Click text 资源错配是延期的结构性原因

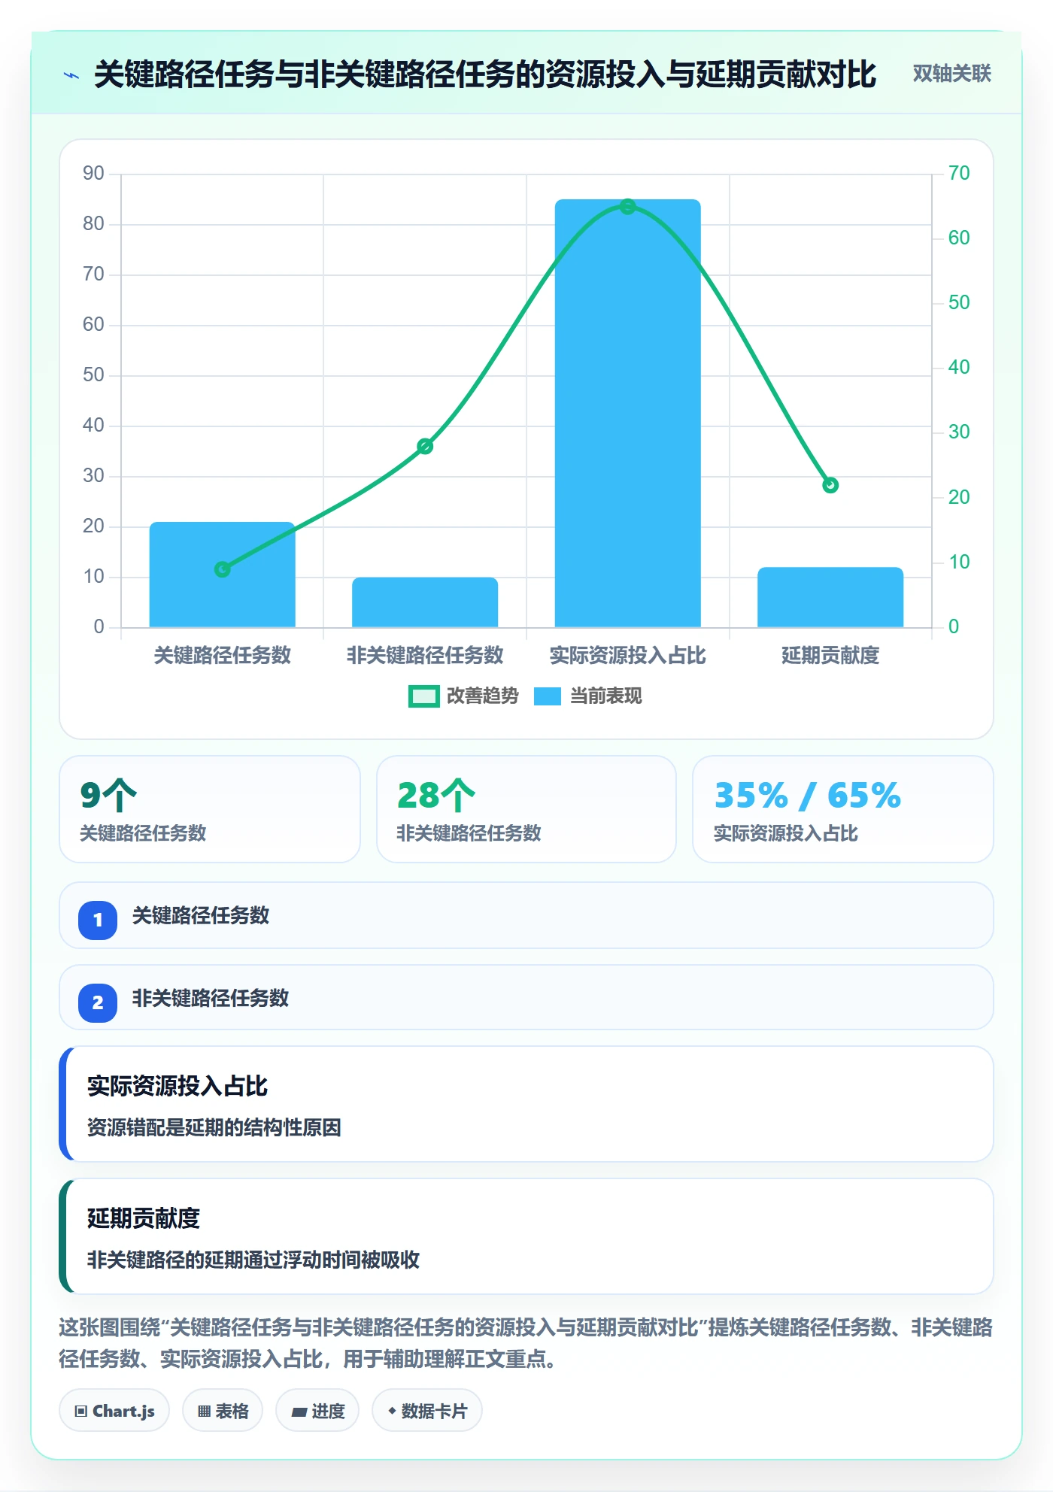point(214,1128)
